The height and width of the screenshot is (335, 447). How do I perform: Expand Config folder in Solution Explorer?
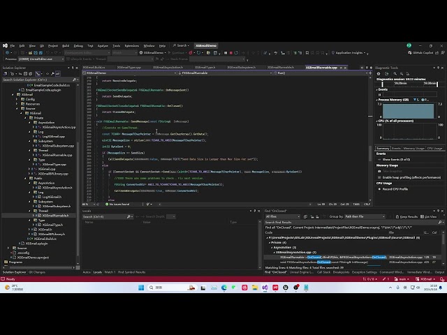coord(17,99)
